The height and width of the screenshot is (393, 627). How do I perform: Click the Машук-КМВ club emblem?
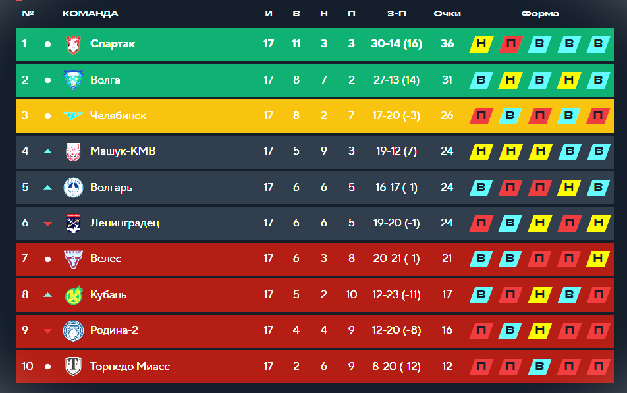72,151
